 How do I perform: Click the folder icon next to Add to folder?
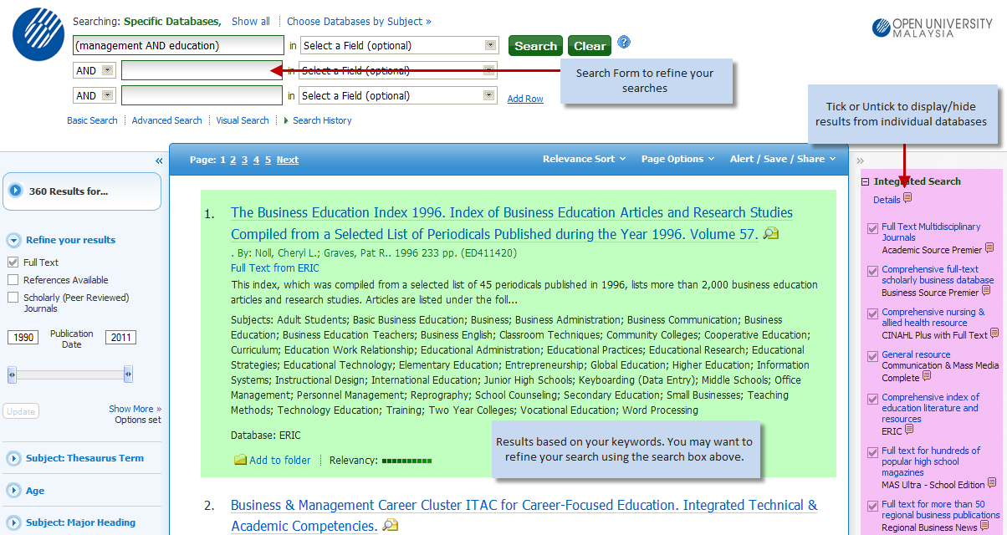[240, 460]
